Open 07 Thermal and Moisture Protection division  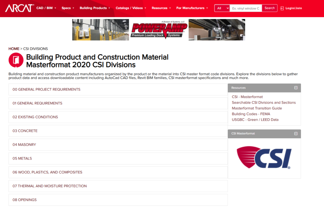click(118, 186)
